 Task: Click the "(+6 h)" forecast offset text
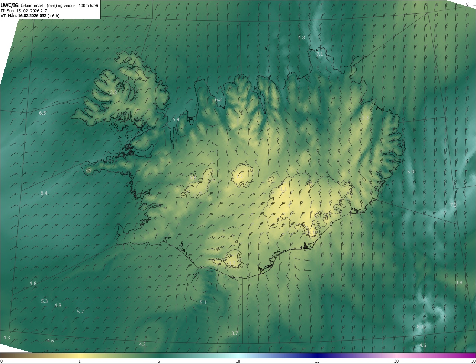(54, 16)
